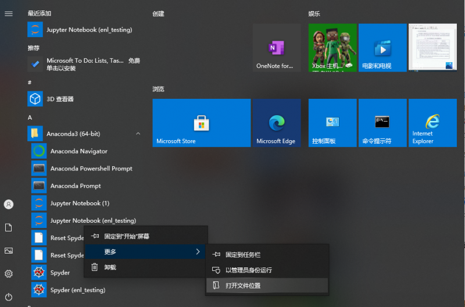Screen dimensions: 465x307
Task: Select 打开文件位置 in the submenu
Action: pos(243,285)
